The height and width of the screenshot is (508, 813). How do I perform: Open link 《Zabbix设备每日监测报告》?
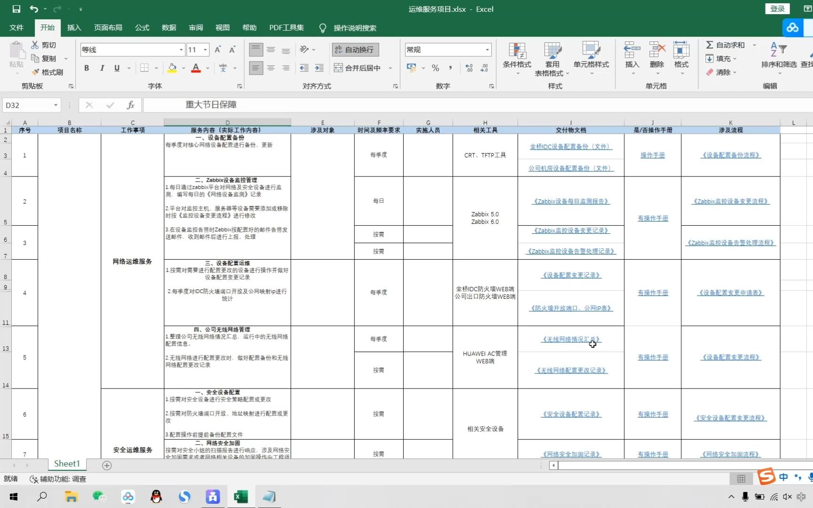point(571,201)
